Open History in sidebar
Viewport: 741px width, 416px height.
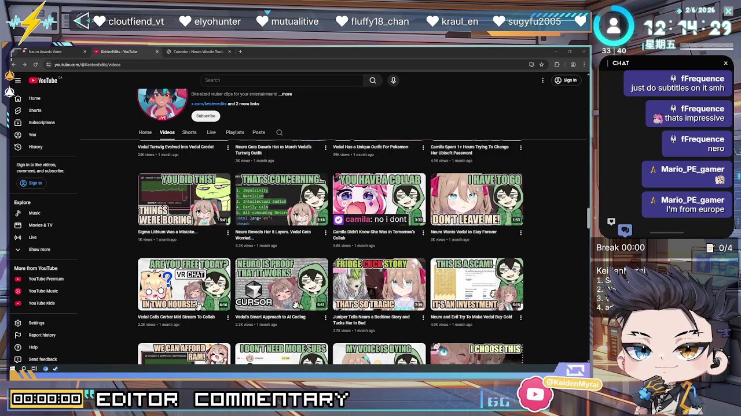(x=36, y=147)
